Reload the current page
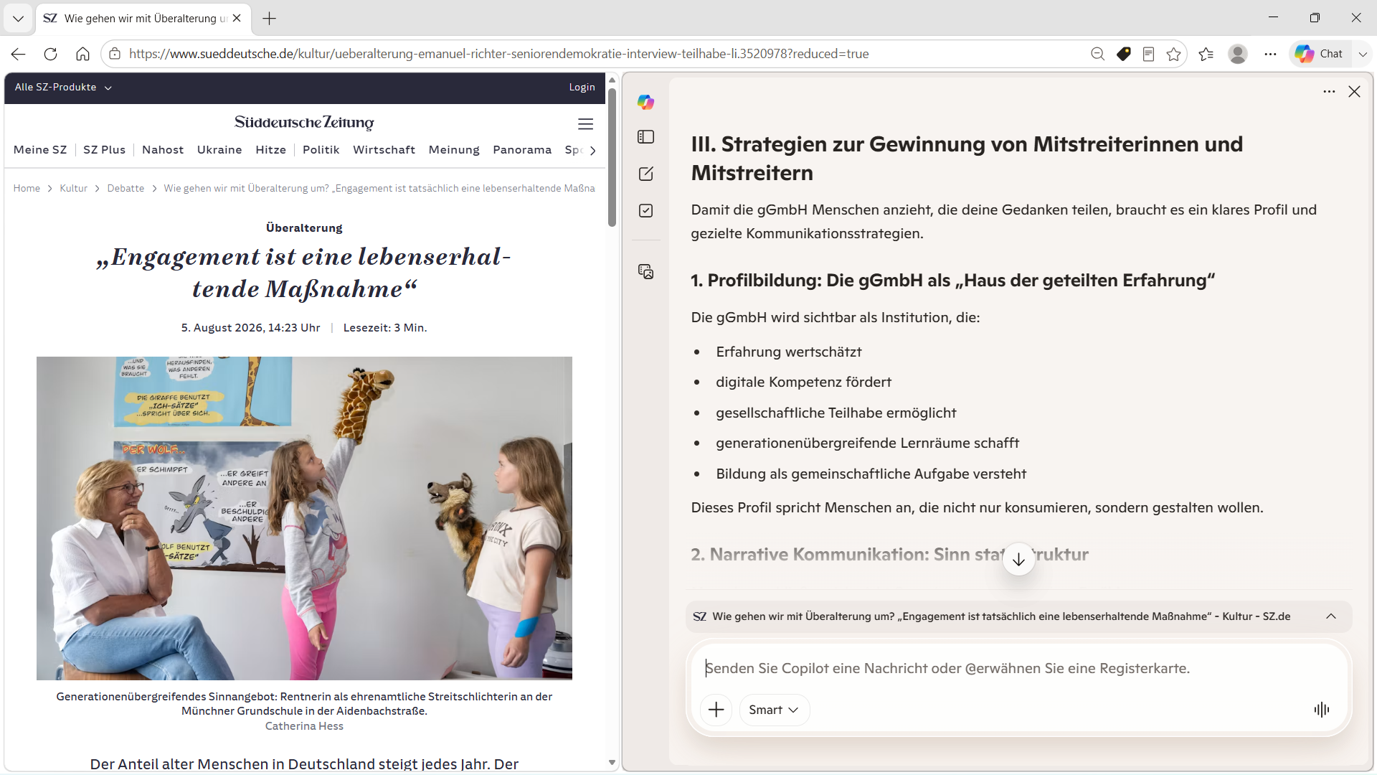The width and height of the screenshot is (1377, 775). (x=50, y=54)
